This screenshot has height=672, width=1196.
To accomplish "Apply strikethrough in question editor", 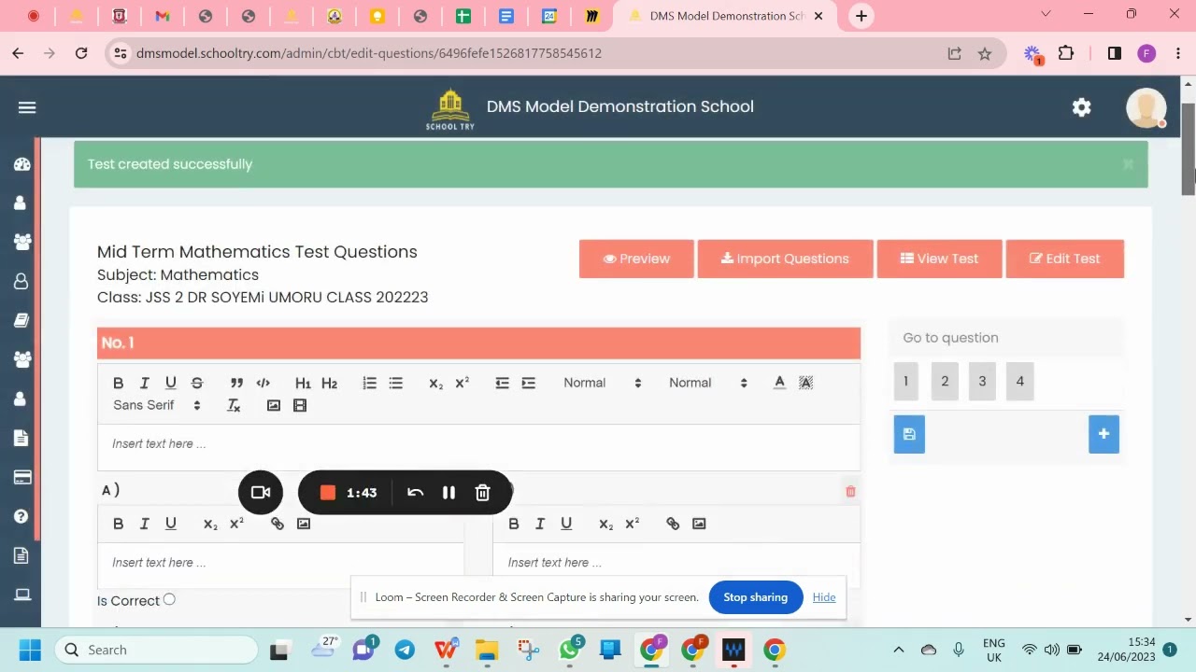I will pyautogui.click(x=196, y=383).
